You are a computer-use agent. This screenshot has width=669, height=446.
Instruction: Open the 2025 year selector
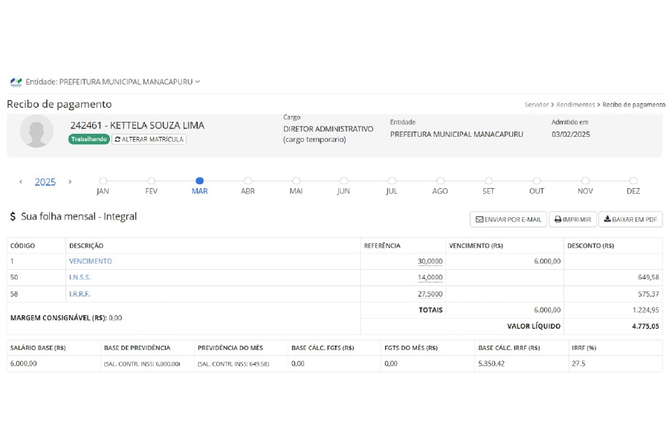pyautogui.click(x=45, y=182)
